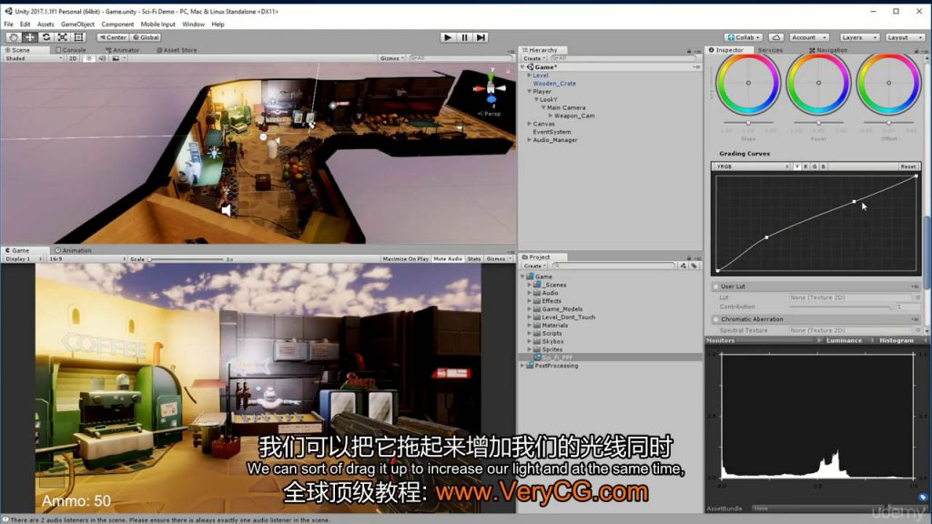The image size is (932, 524).
Task: Expand the _Scenes folder in Project
Action: click(530, 285)
